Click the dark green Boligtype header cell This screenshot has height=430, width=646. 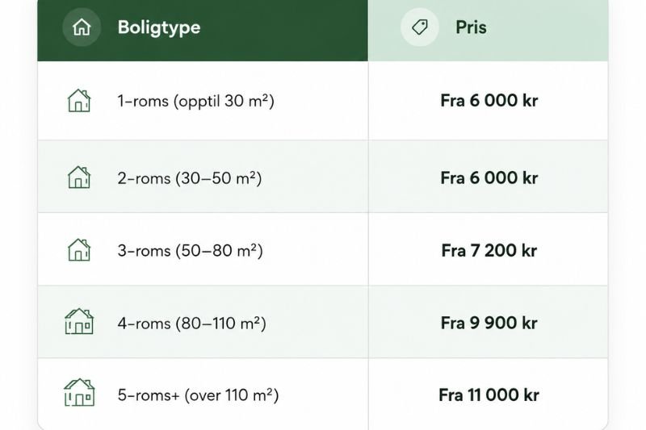[x=203, y=31]
